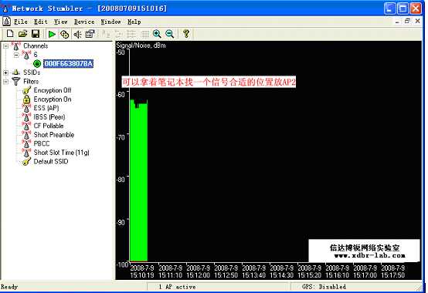428x293 pixels.
Task: Restore the inner document window
Action: (407, 21)
